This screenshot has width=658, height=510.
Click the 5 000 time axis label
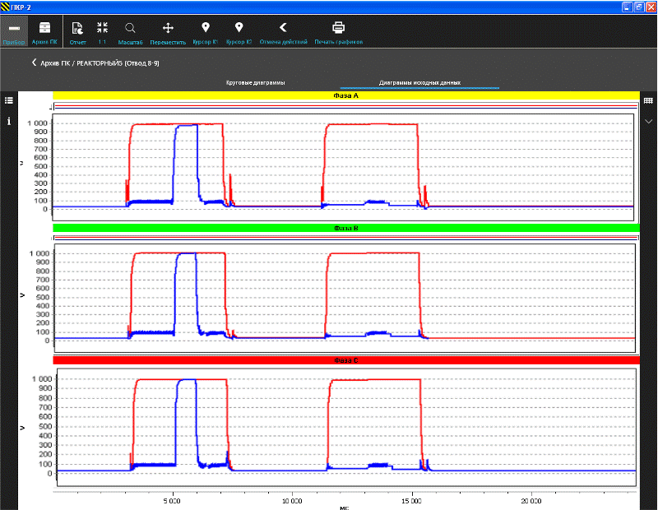tap(172, 501)
